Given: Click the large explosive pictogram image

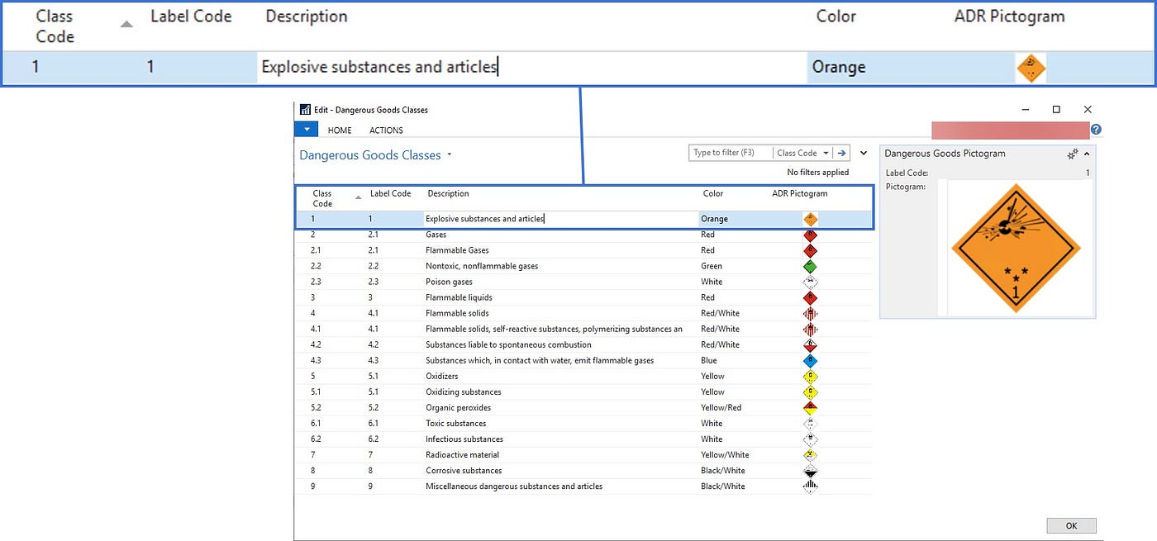Looking at the screenshot, I should pyautogui.click(x=1016, y=247).
